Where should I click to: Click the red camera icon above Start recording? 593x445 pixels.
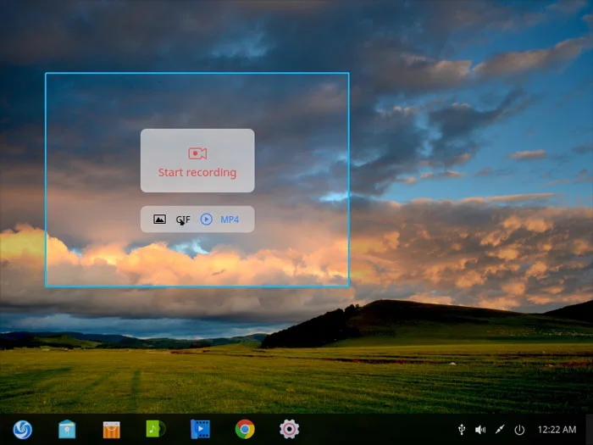pyautogui.click(x=197, y=153)
